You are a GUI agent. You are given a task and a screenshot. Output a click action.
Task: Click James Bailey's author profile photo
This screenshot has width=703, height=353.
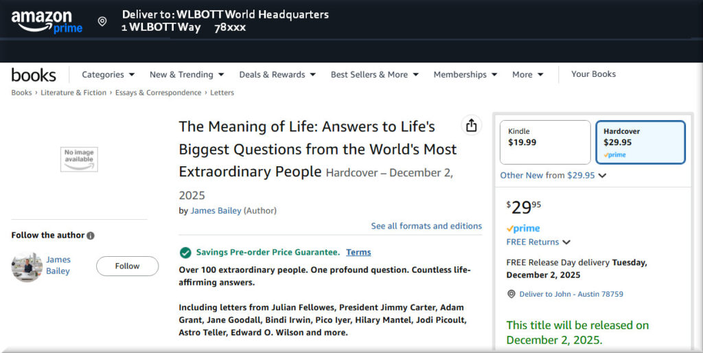click(27, 266)
